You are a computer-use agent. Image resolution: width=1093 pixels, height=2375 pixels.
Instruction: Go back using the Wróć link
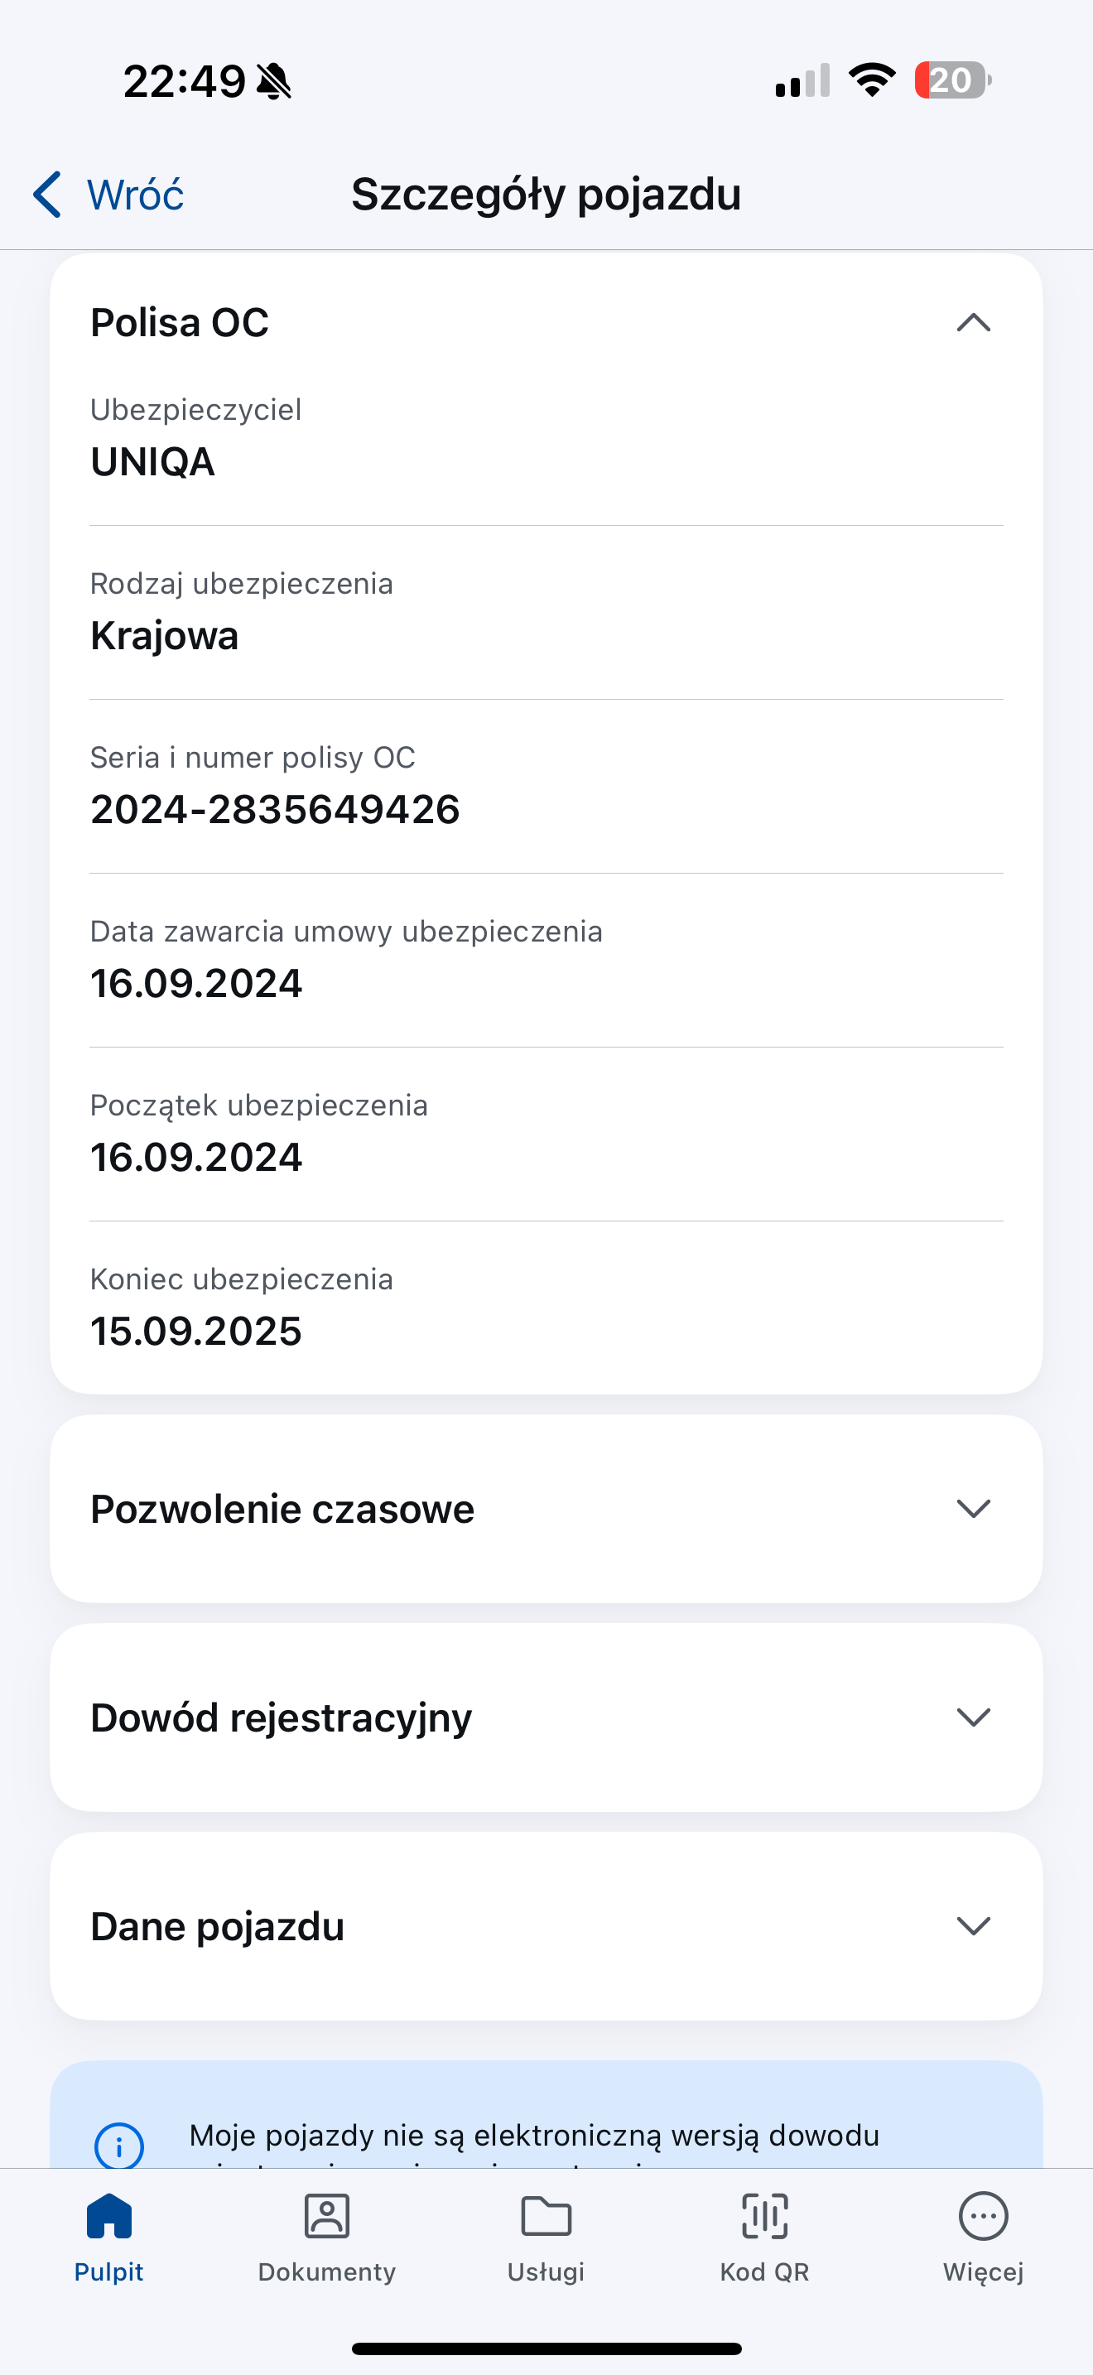point(134,195)
